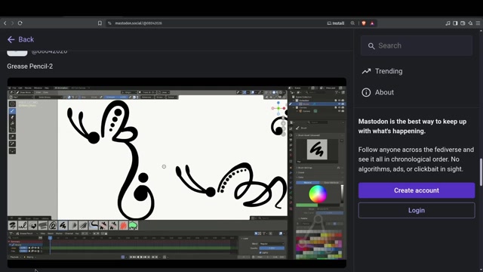Click the Create account button

pyautogui.click(x=417, y=190)
